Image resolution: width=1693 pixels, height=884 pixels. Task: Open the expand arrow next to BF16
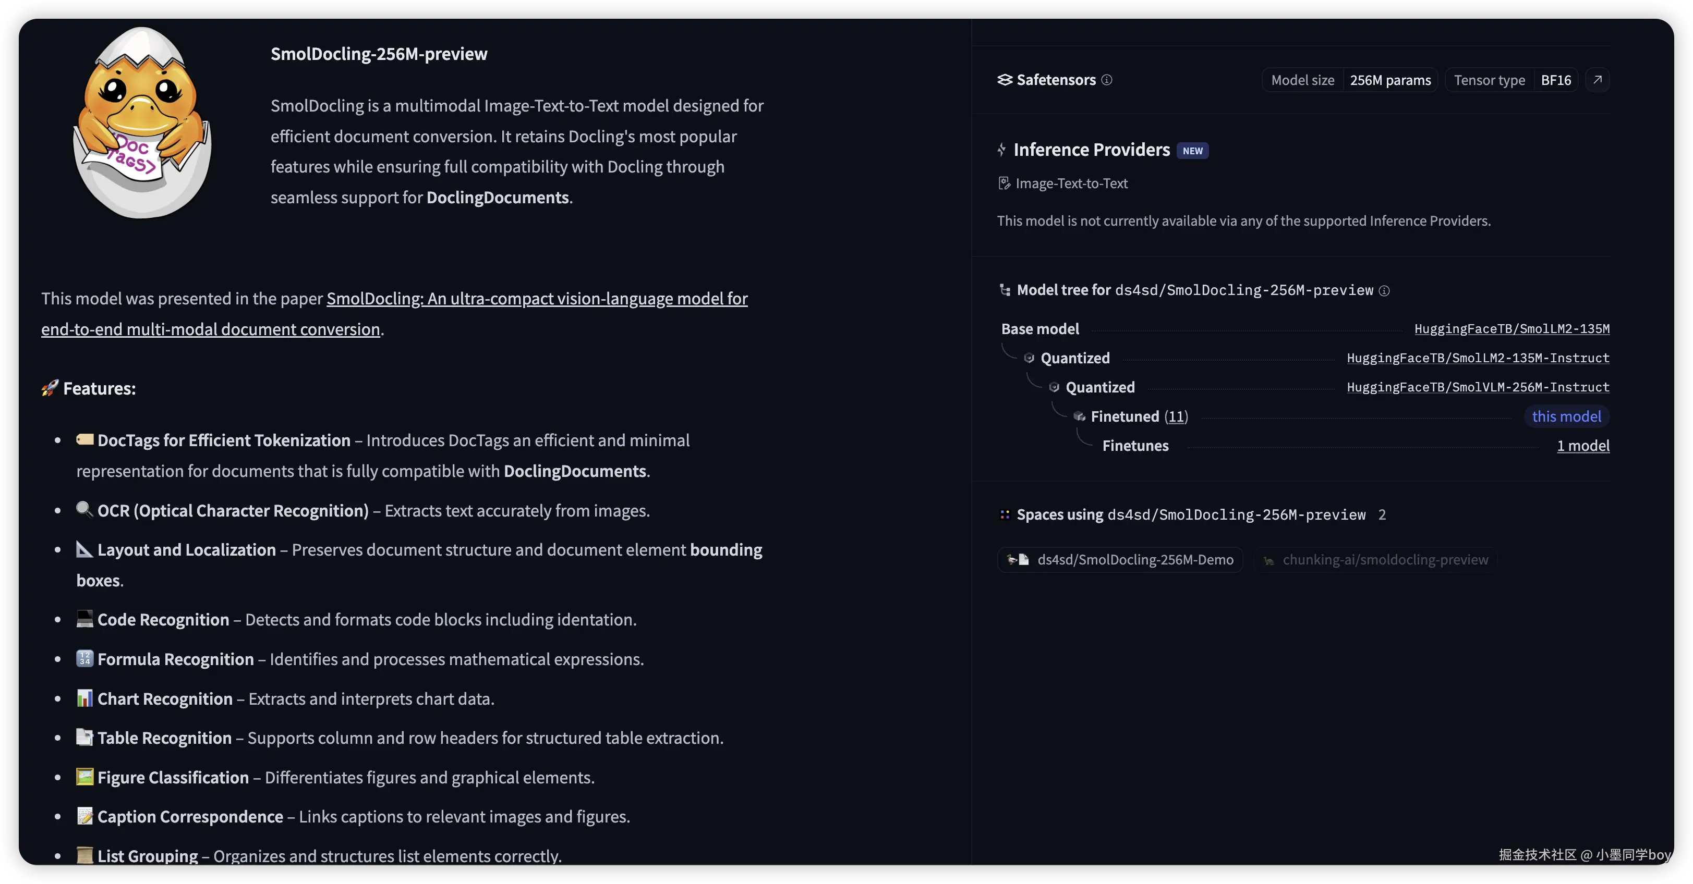pyautogui.click(x=1597, y=79)
